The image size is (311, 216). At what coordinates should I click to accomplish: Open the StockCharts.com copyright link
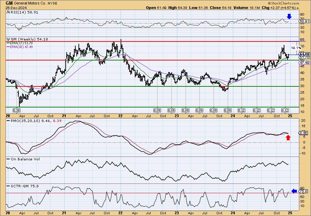[283, 3]
